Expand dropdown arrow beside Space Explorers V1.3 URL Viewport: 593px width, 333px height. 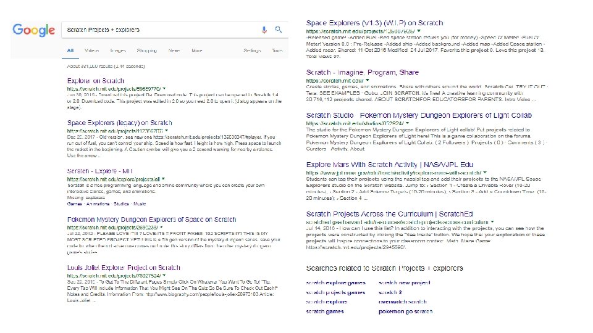click(x=419, y=31)
